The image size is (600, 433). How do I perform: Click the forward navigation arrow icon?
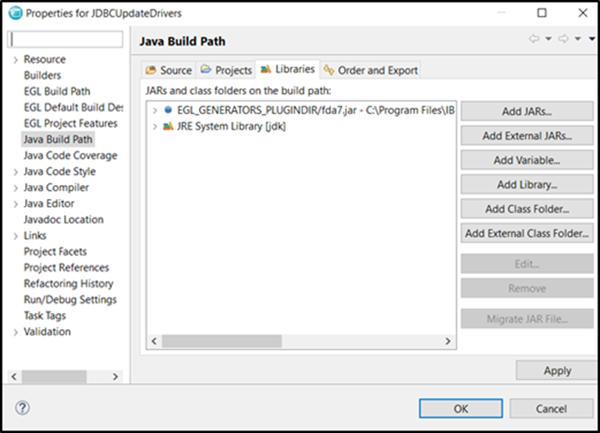click(563, 38)
